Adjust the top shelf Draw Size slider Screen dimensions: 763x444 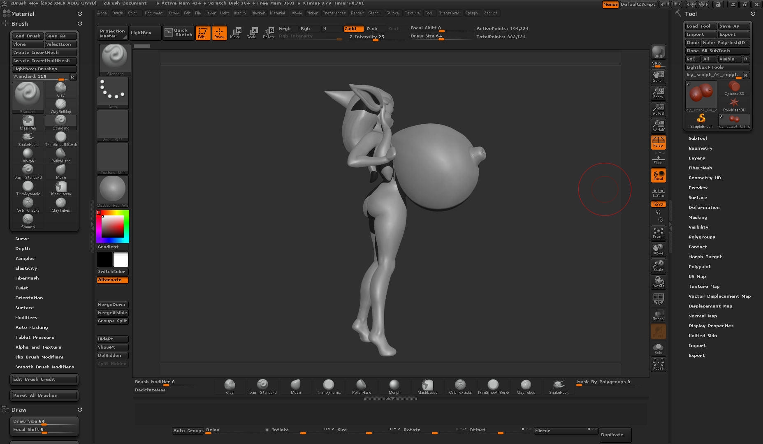click(x=441, y=36)
